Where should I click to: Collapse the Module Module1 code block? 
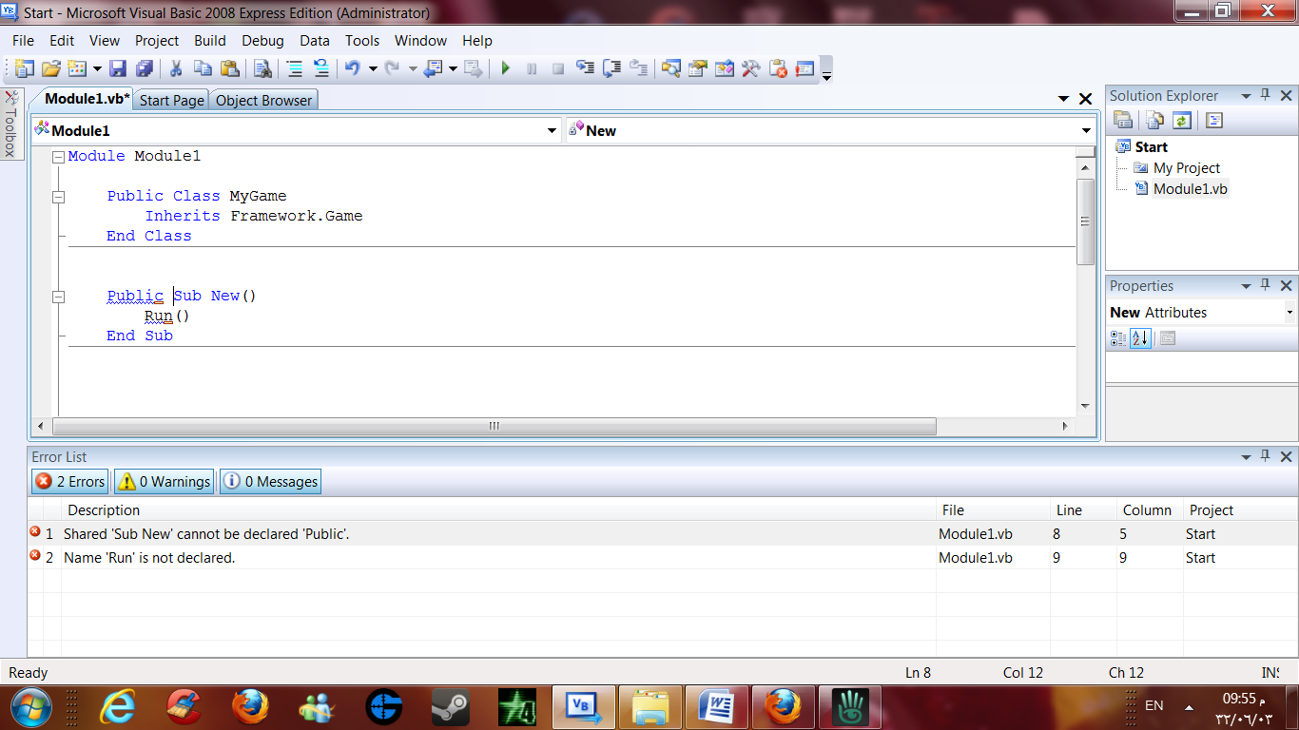[58, 157]
